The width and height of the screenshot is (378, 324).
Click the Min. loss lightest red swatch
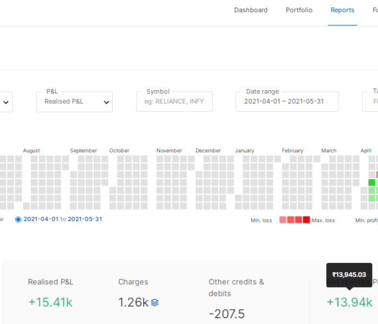[x=282, y=220]
